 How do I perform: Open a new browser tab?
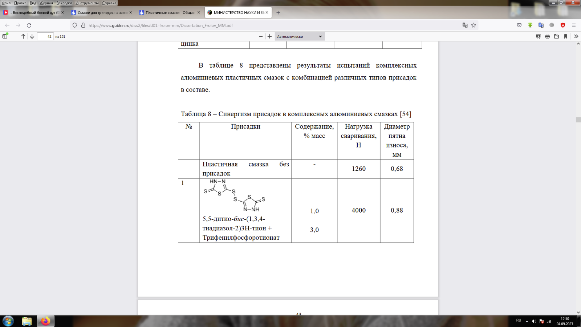click(x=278, y=12)
